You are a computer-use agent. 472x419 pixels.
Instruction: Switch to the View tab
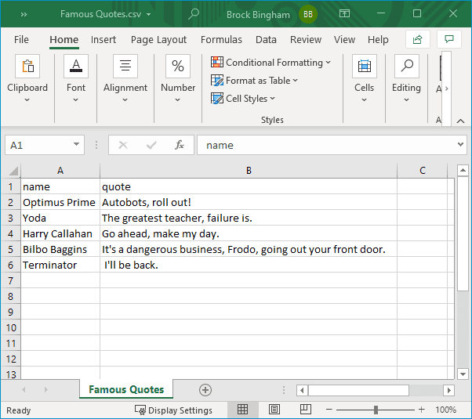pyautogui.click(x=344, y=40)
